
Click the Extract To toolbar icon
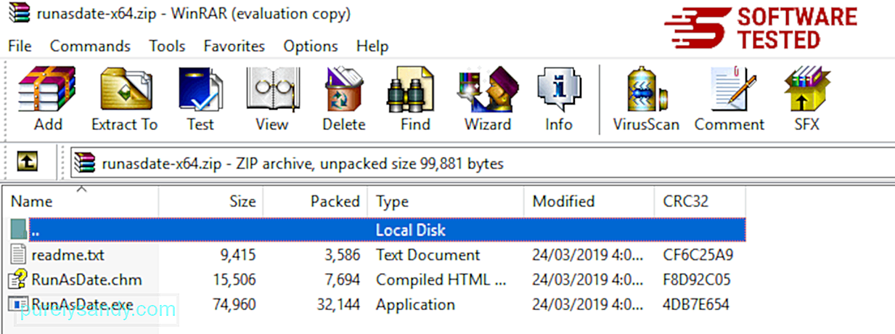124,99
